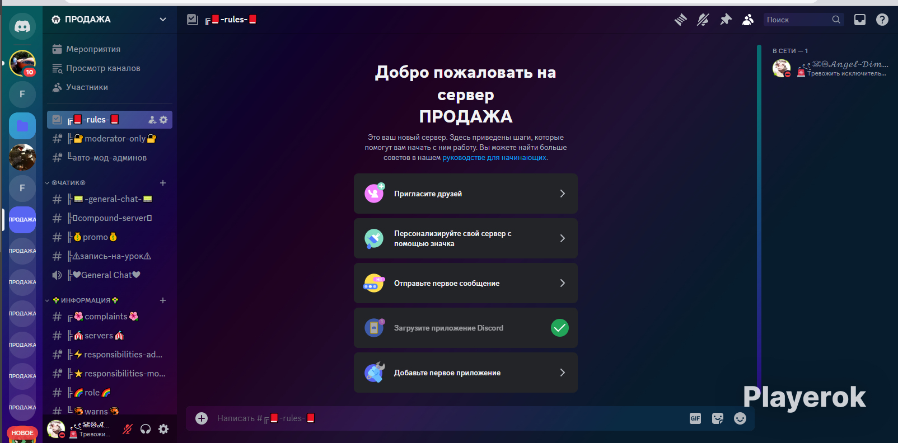Open the promo channel
This screenshot has height=443, width=898.
pos(110,237)
